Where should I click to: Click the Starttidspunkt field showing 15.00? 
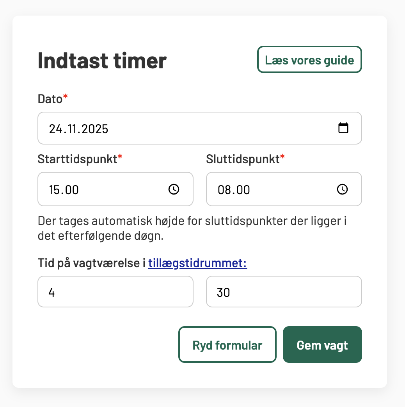98,189
